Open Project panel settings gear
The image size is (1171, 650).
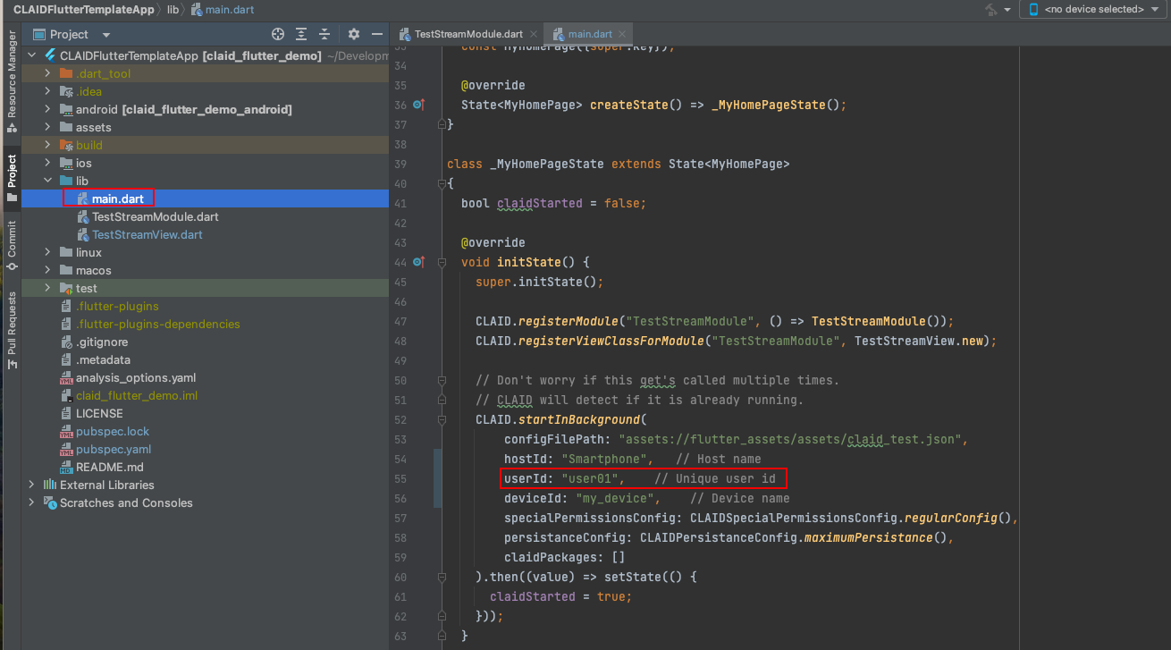354,34
